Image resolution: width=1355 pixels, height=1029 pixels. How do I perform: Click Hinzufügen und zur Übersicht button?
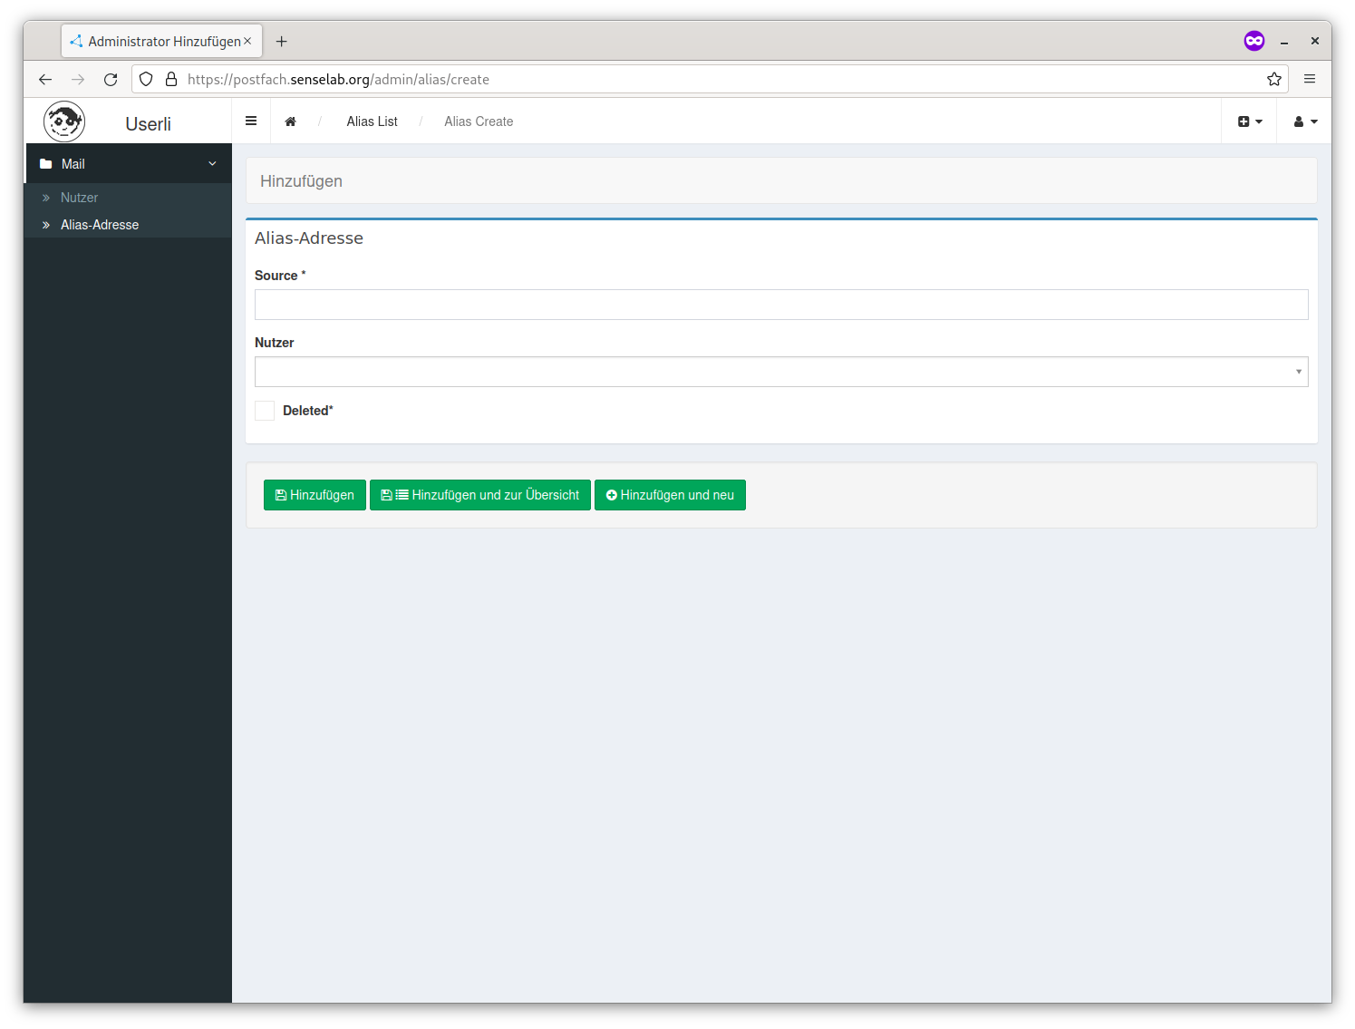point(480,495)
